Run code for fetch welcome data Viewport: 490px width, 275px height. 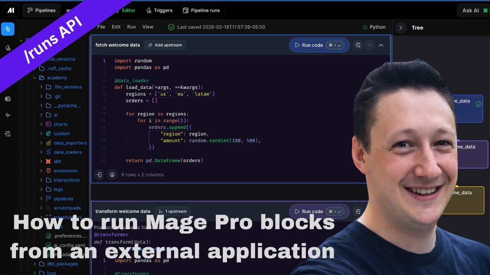click(319, 45)
